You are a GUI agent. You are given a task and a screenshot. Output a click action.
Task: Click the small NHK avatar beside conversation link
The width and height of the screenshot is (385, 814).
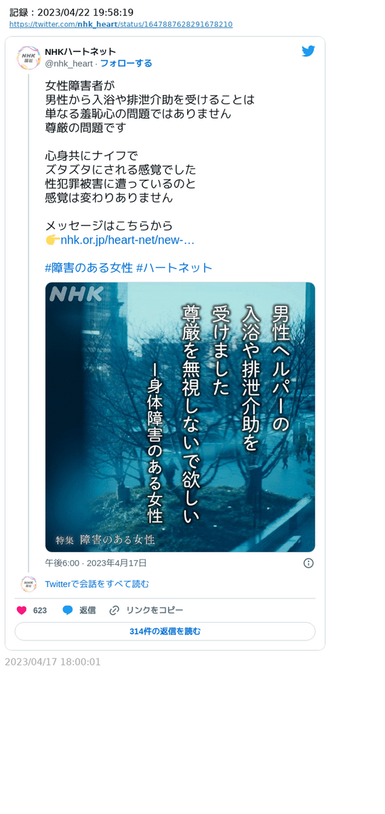28,583
